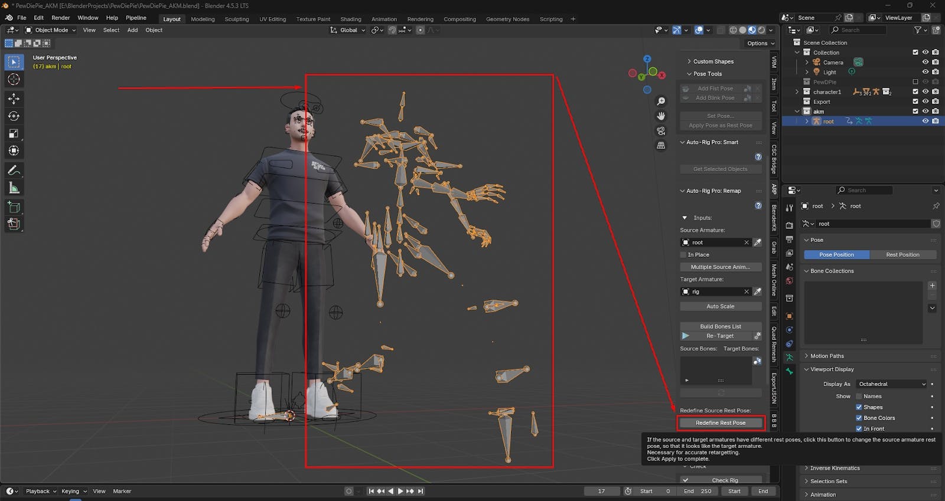Switch to the Sculpting workspace tab

pyautogui.click(x=237, y=19)
